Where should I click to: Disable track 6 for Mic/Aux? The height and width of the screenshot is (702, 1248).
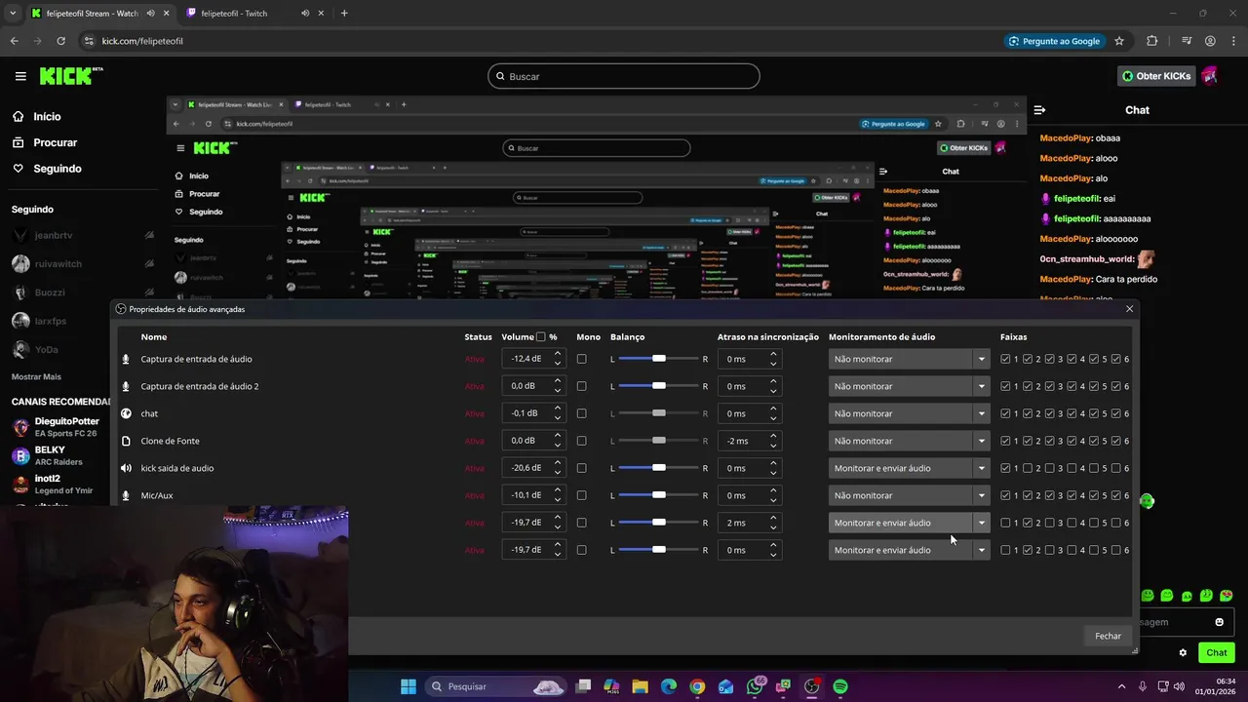tap(1116, 495)
